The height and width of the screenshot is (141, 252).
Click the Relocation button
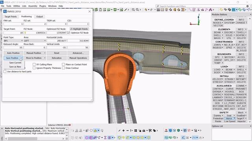tap(57, 58)
